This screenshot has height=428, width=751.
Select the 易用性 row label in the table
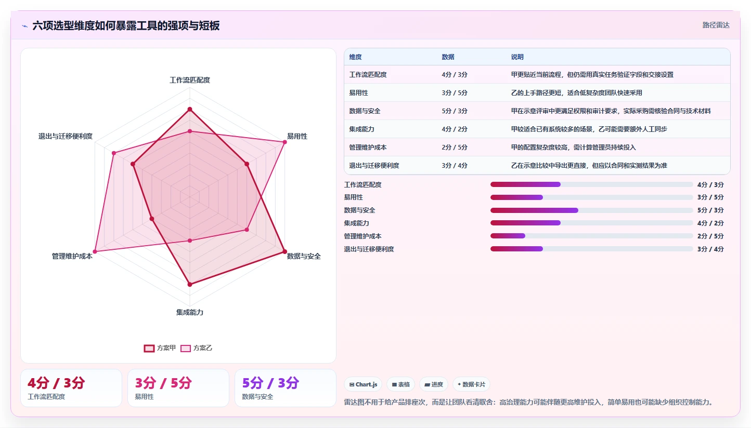click(359, 93)
